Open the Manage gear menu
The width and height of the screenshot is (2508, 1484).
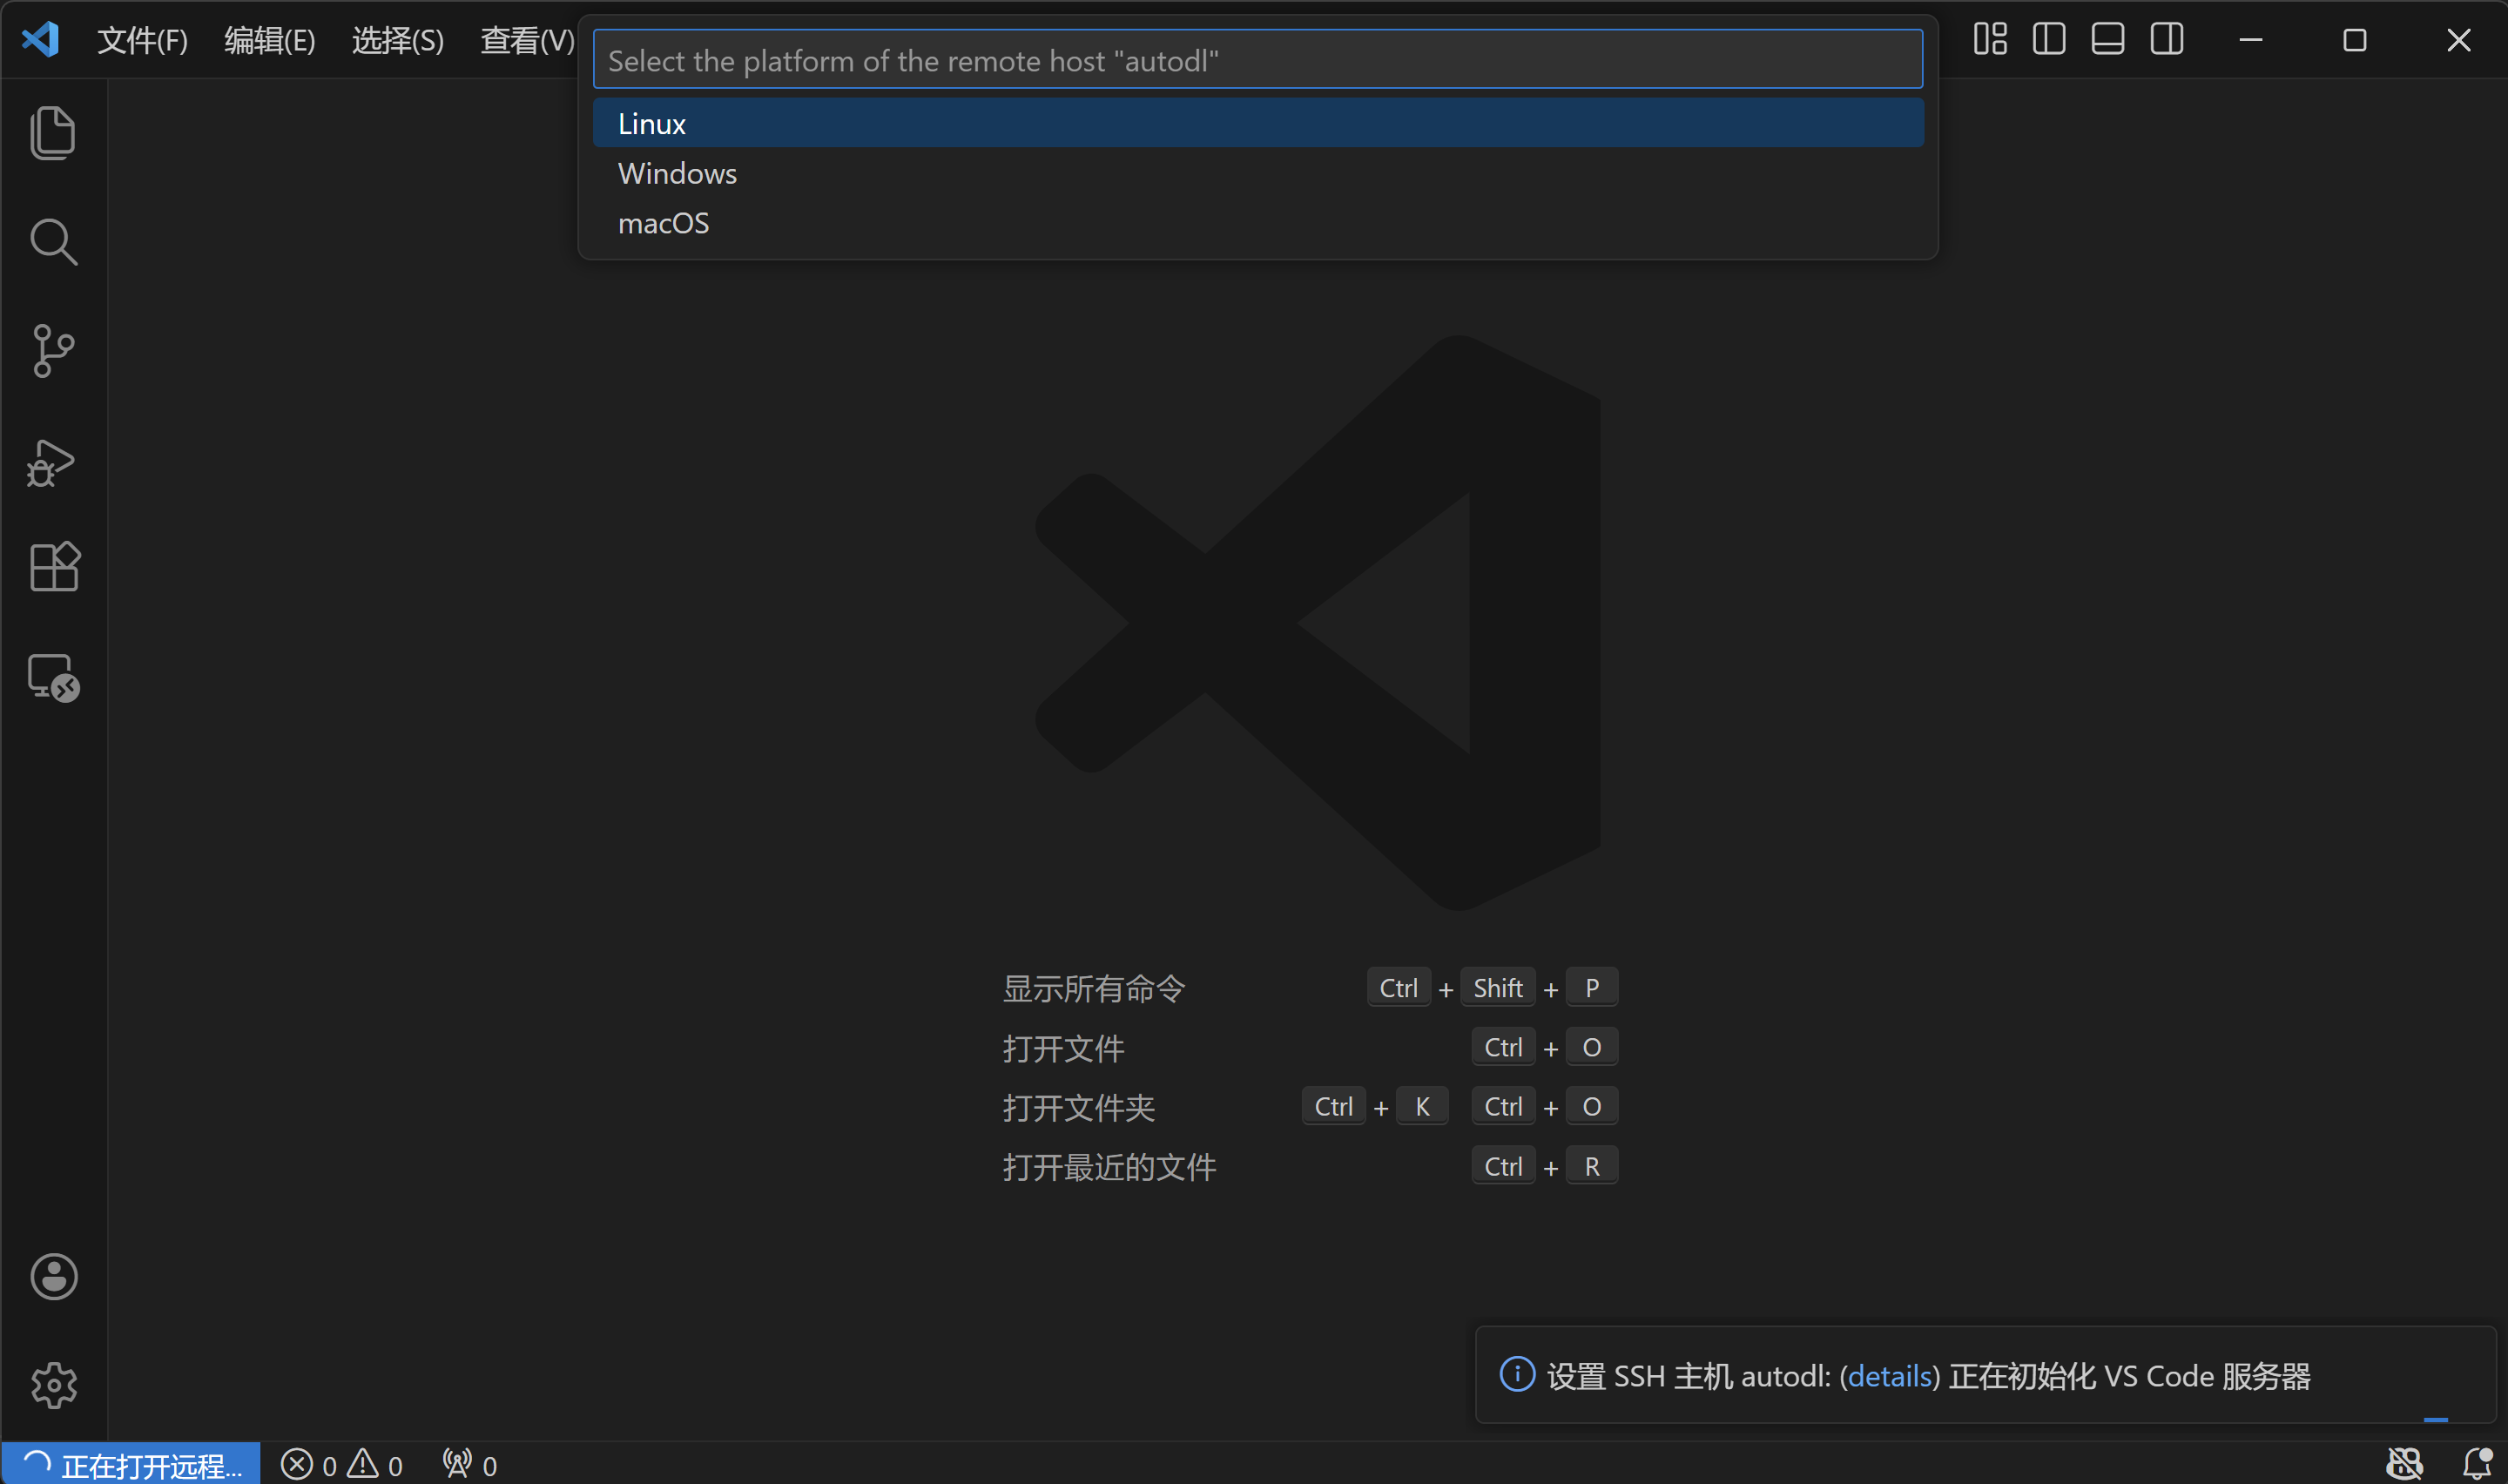(x=53, y=1385)
